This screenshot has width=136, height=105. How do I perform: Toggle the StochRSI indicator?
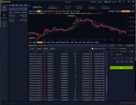pyautogui.click(x=63, y=42)
